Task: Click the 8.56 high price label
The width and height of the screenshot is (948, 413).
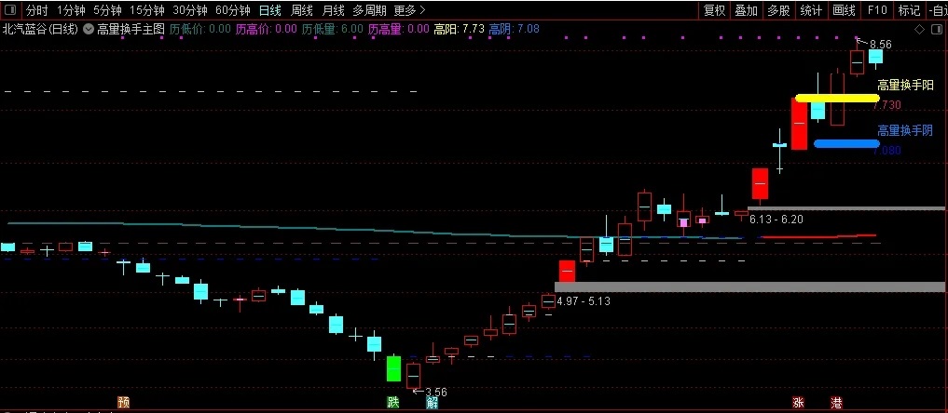Action: click(x=881, y=44)
